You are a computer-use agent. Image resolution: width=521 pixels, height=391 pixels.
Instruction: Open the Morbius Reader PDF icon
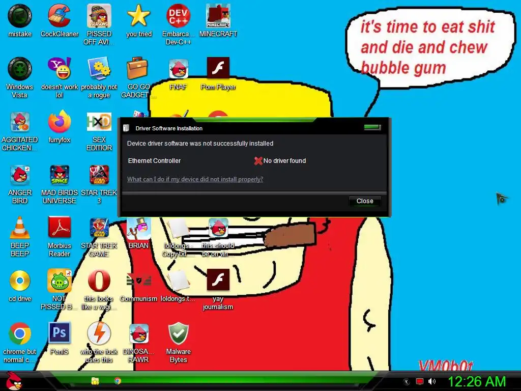coord(59,228)
